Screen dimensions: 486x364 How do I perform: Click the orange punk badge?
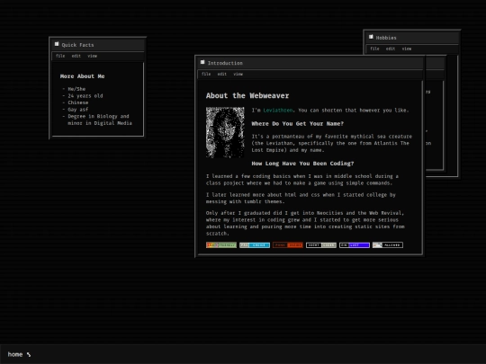288,245
